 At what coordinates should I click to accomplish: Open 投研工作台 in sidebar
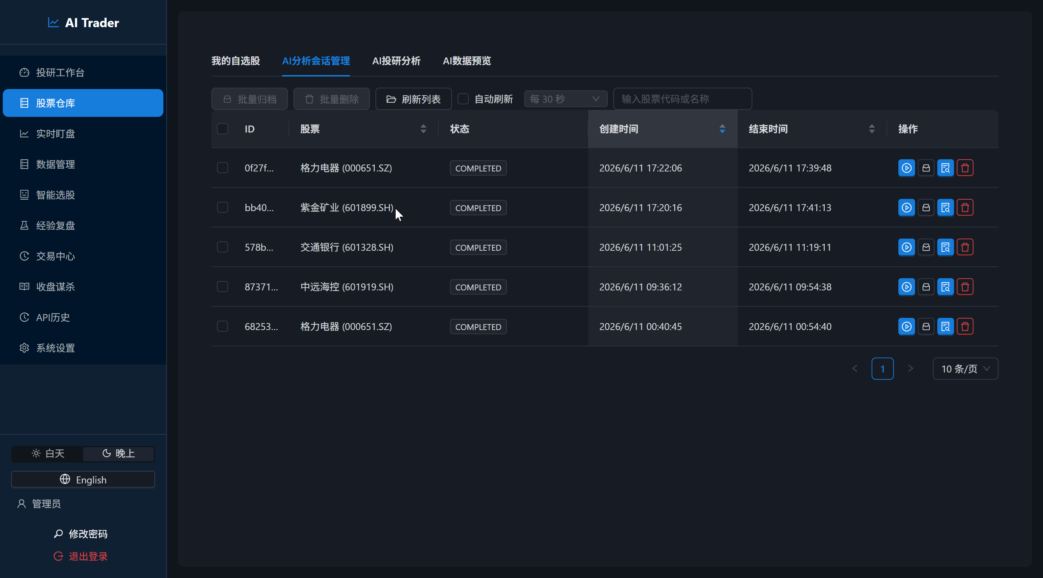click(x=83, y=72)
